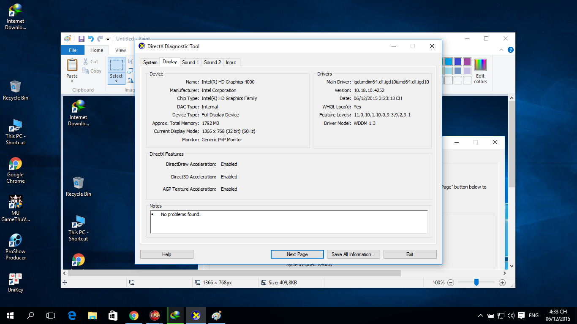Image resolution: width=577 pixels, height=324 pixels.
Task: Click 'WDDM 1.3' driver model value
Action: pyautogui.click(x=365, y=123)
